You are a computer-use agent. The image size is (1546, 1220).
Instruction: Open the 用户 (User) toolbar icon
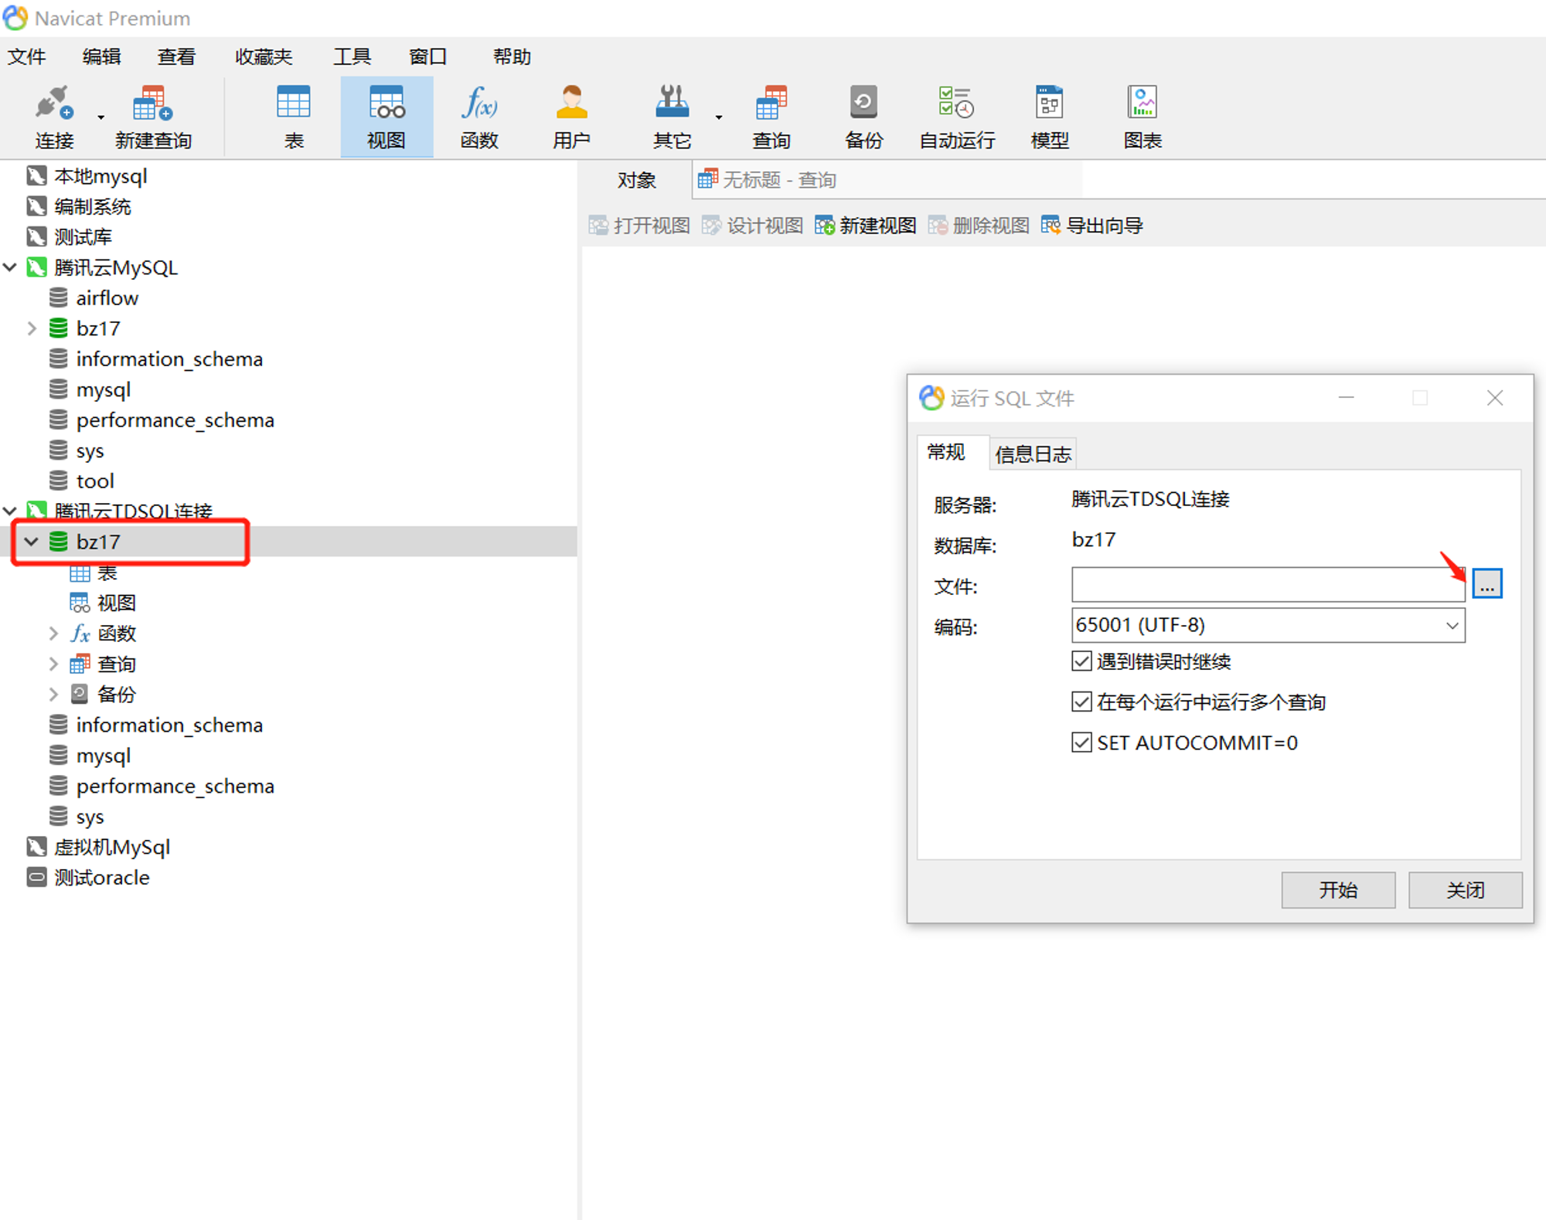click(572, 117)
